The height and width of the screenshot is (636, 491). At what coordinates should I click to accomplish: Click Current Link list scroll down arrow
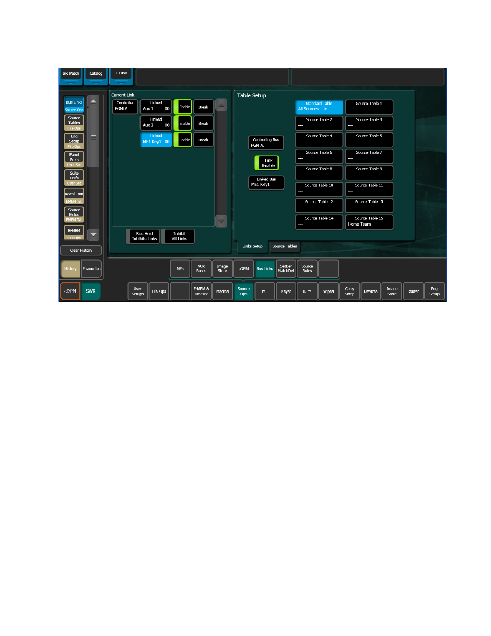221,221
